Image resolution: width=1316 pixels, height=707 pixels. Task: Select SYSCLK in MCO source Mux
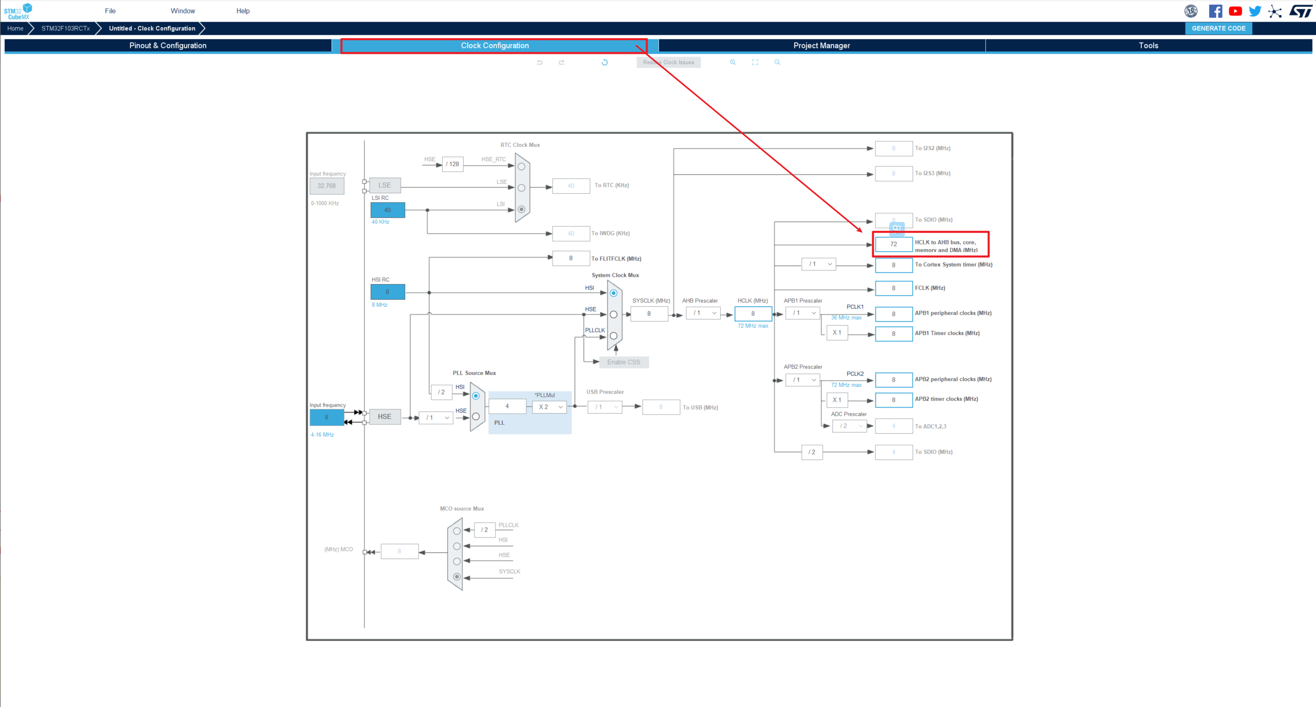point(456,576)
